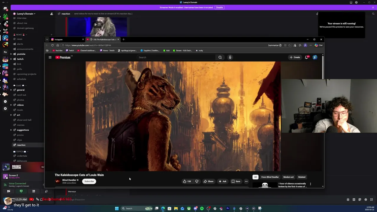Open the browser tab list dropdown
Image resolution: width=377 pixels, height=212 pixels.
[x=47, y=39]
